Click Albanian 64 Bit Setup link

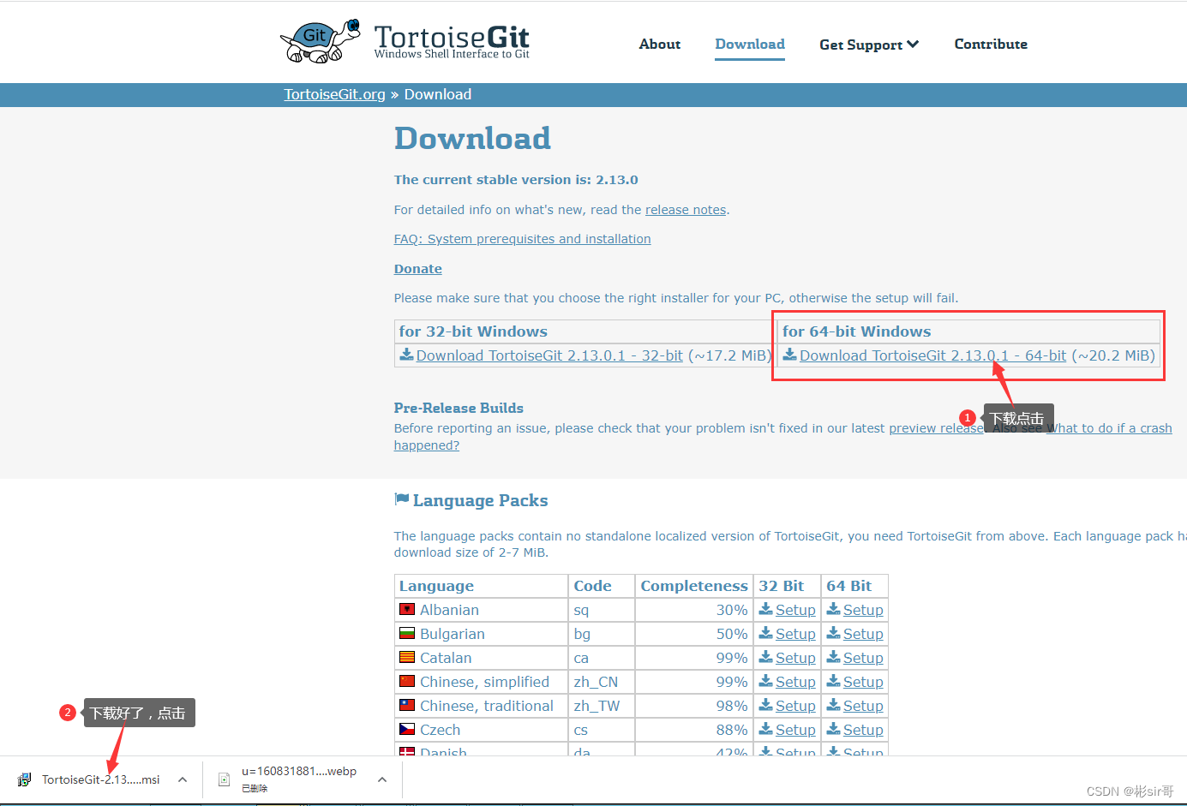click(x=863, y=610)
